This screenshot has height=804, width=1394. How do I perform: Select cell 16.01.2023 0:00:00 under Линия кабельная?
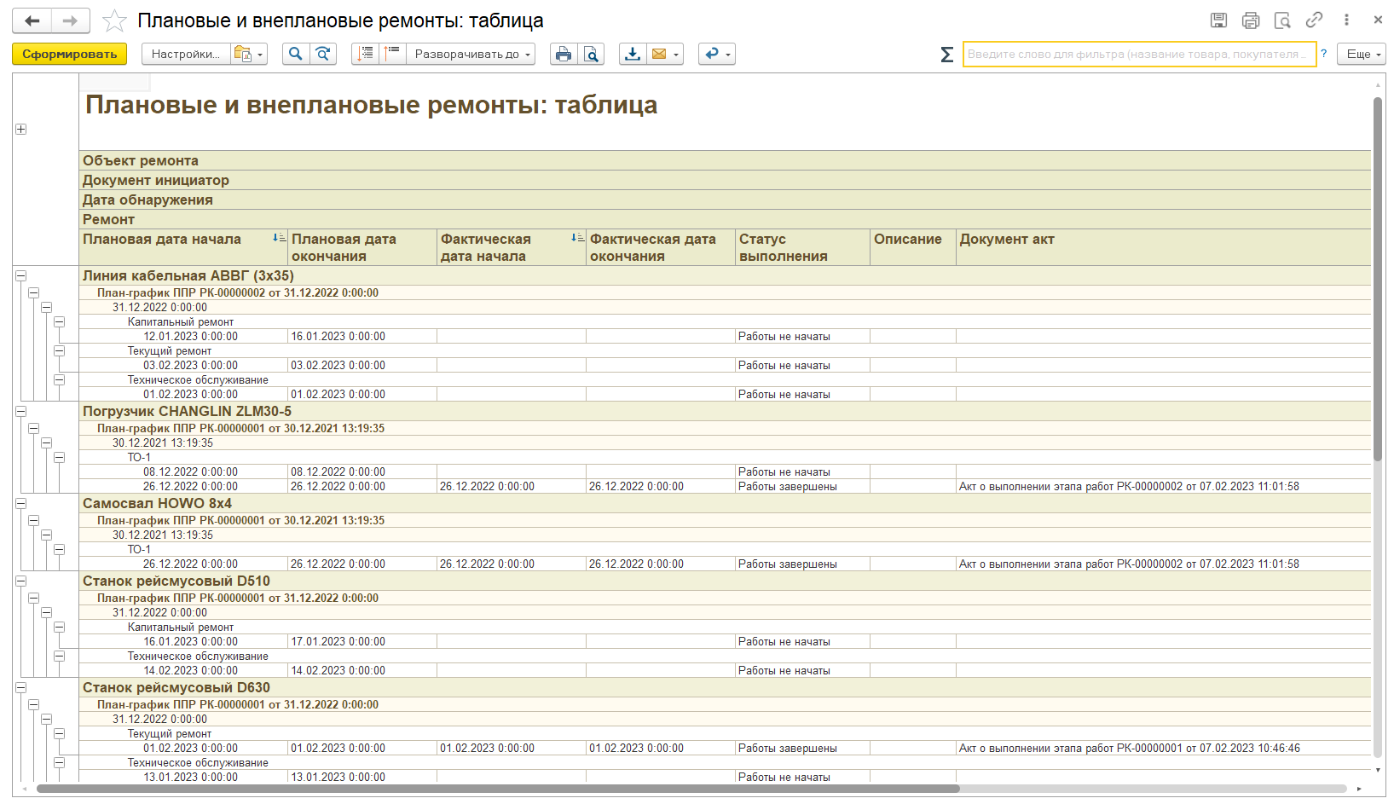click(338, 336)
